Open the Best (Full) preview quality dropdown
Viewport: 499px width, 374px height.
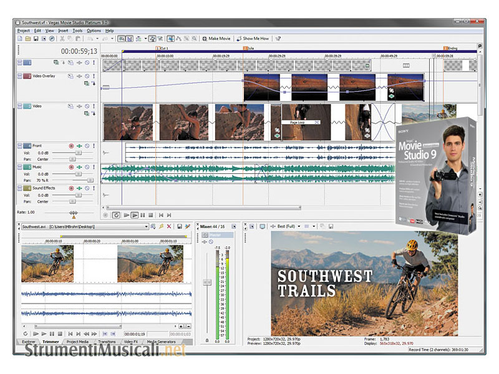288,226
